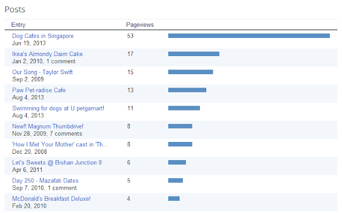Click pageview count 15
Viewport: 342px width, 213px height.
pos(130,72)
